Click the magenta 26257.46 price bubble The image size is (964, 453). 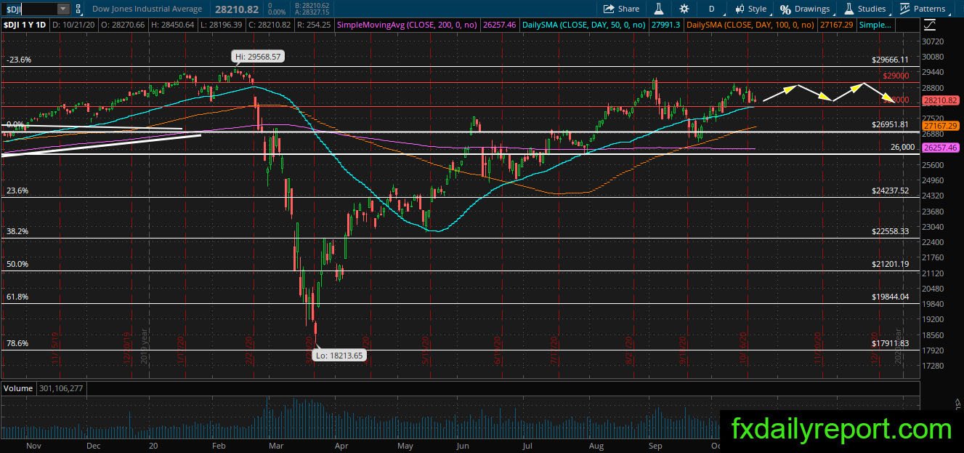click(934, 148)
